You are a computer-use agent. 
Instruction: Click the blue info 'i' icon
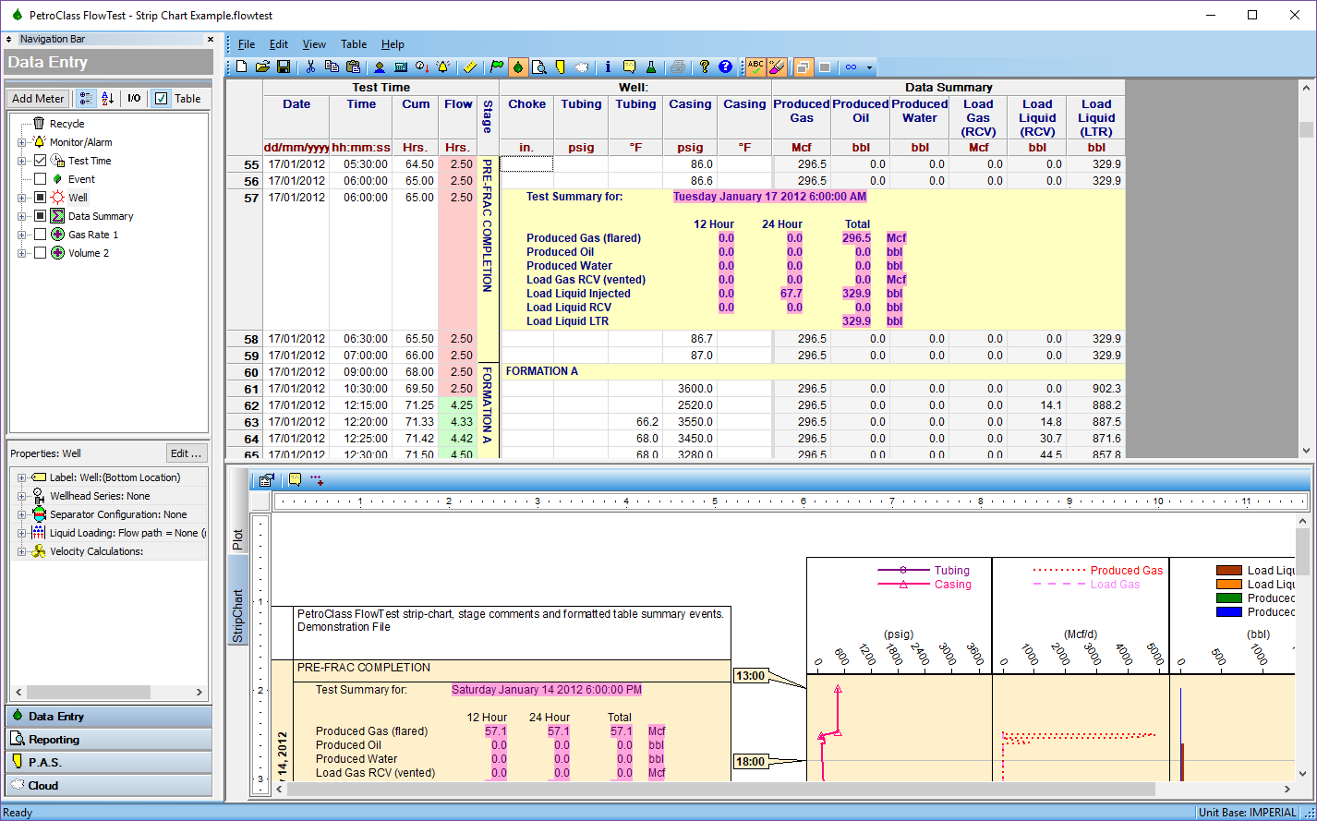tap(608, 66)
